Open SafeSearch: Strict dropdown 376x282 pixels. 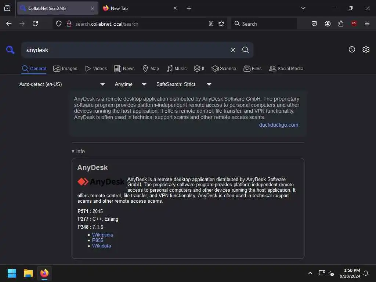pos(184,84)
